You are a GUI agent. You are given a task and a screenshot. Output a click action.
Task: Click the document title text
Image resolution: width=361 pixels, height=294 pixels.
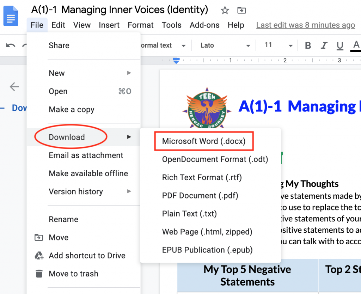(120, 10)
